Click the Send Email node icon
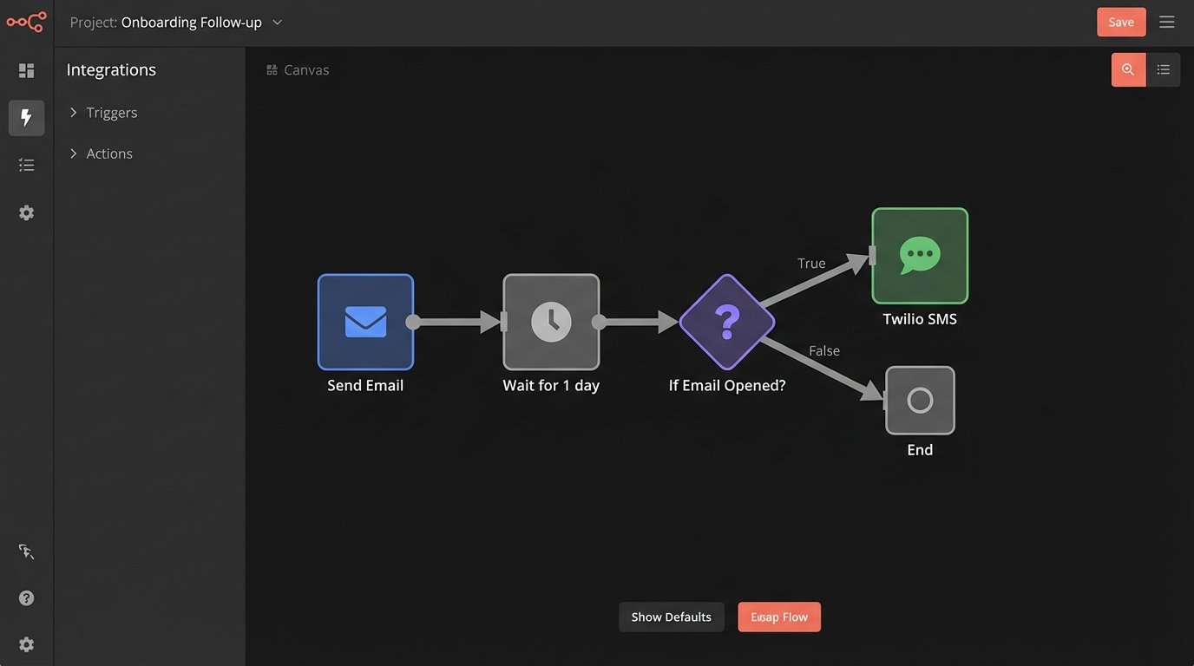The height and width of the screenshot is (666, 1194). pyautogui.click(x=365, y=322)
